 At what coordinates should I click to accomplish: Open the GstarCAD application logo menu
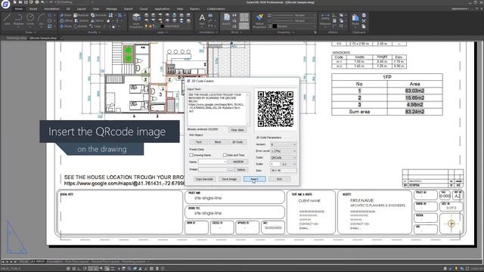coord(5,5)
